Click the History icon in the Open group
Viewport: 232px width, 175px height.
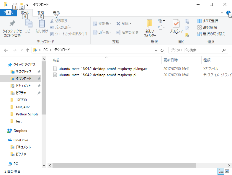(x=187, y=35)
